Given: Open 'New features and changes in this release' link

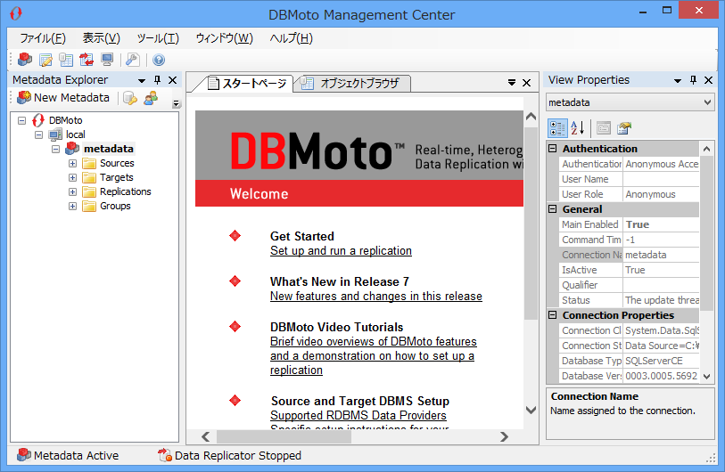Looking at the screenshot, I should pos(376,296).
